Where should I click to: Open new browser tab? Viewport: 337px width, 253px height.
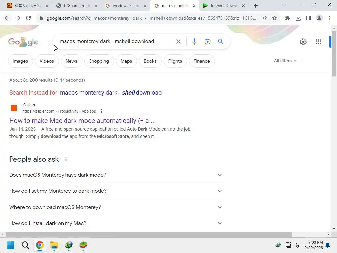pos(255,6)
